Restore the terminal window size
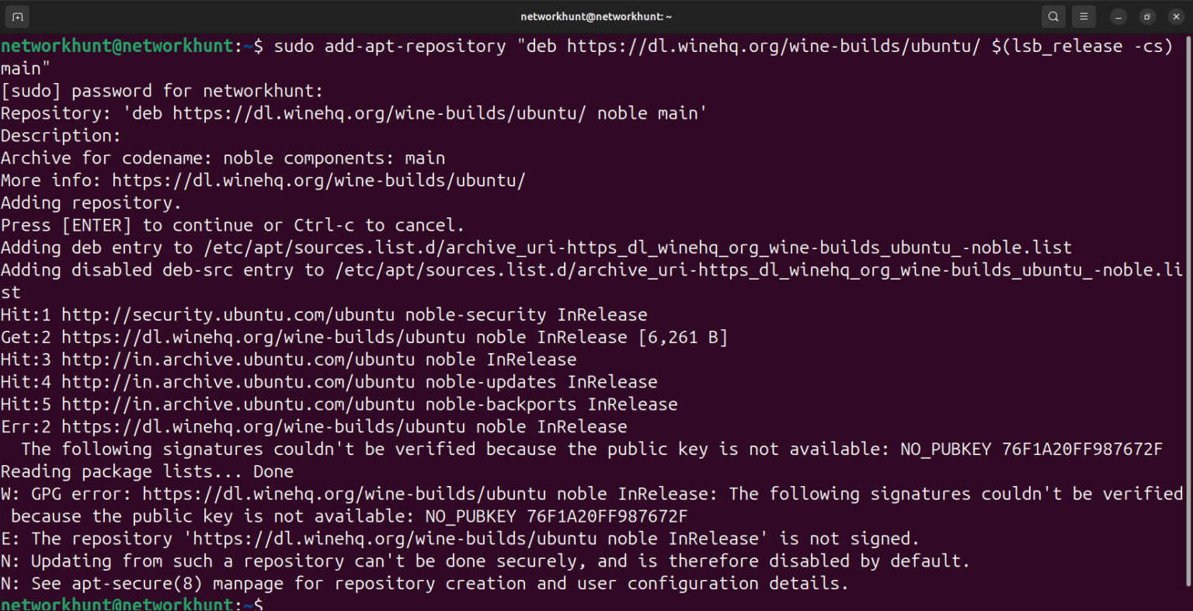 1146,16
